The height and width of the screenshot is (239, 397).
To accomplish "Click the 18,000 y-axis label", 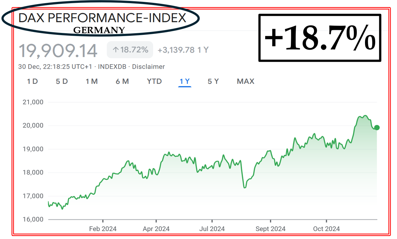I will 33,173.
